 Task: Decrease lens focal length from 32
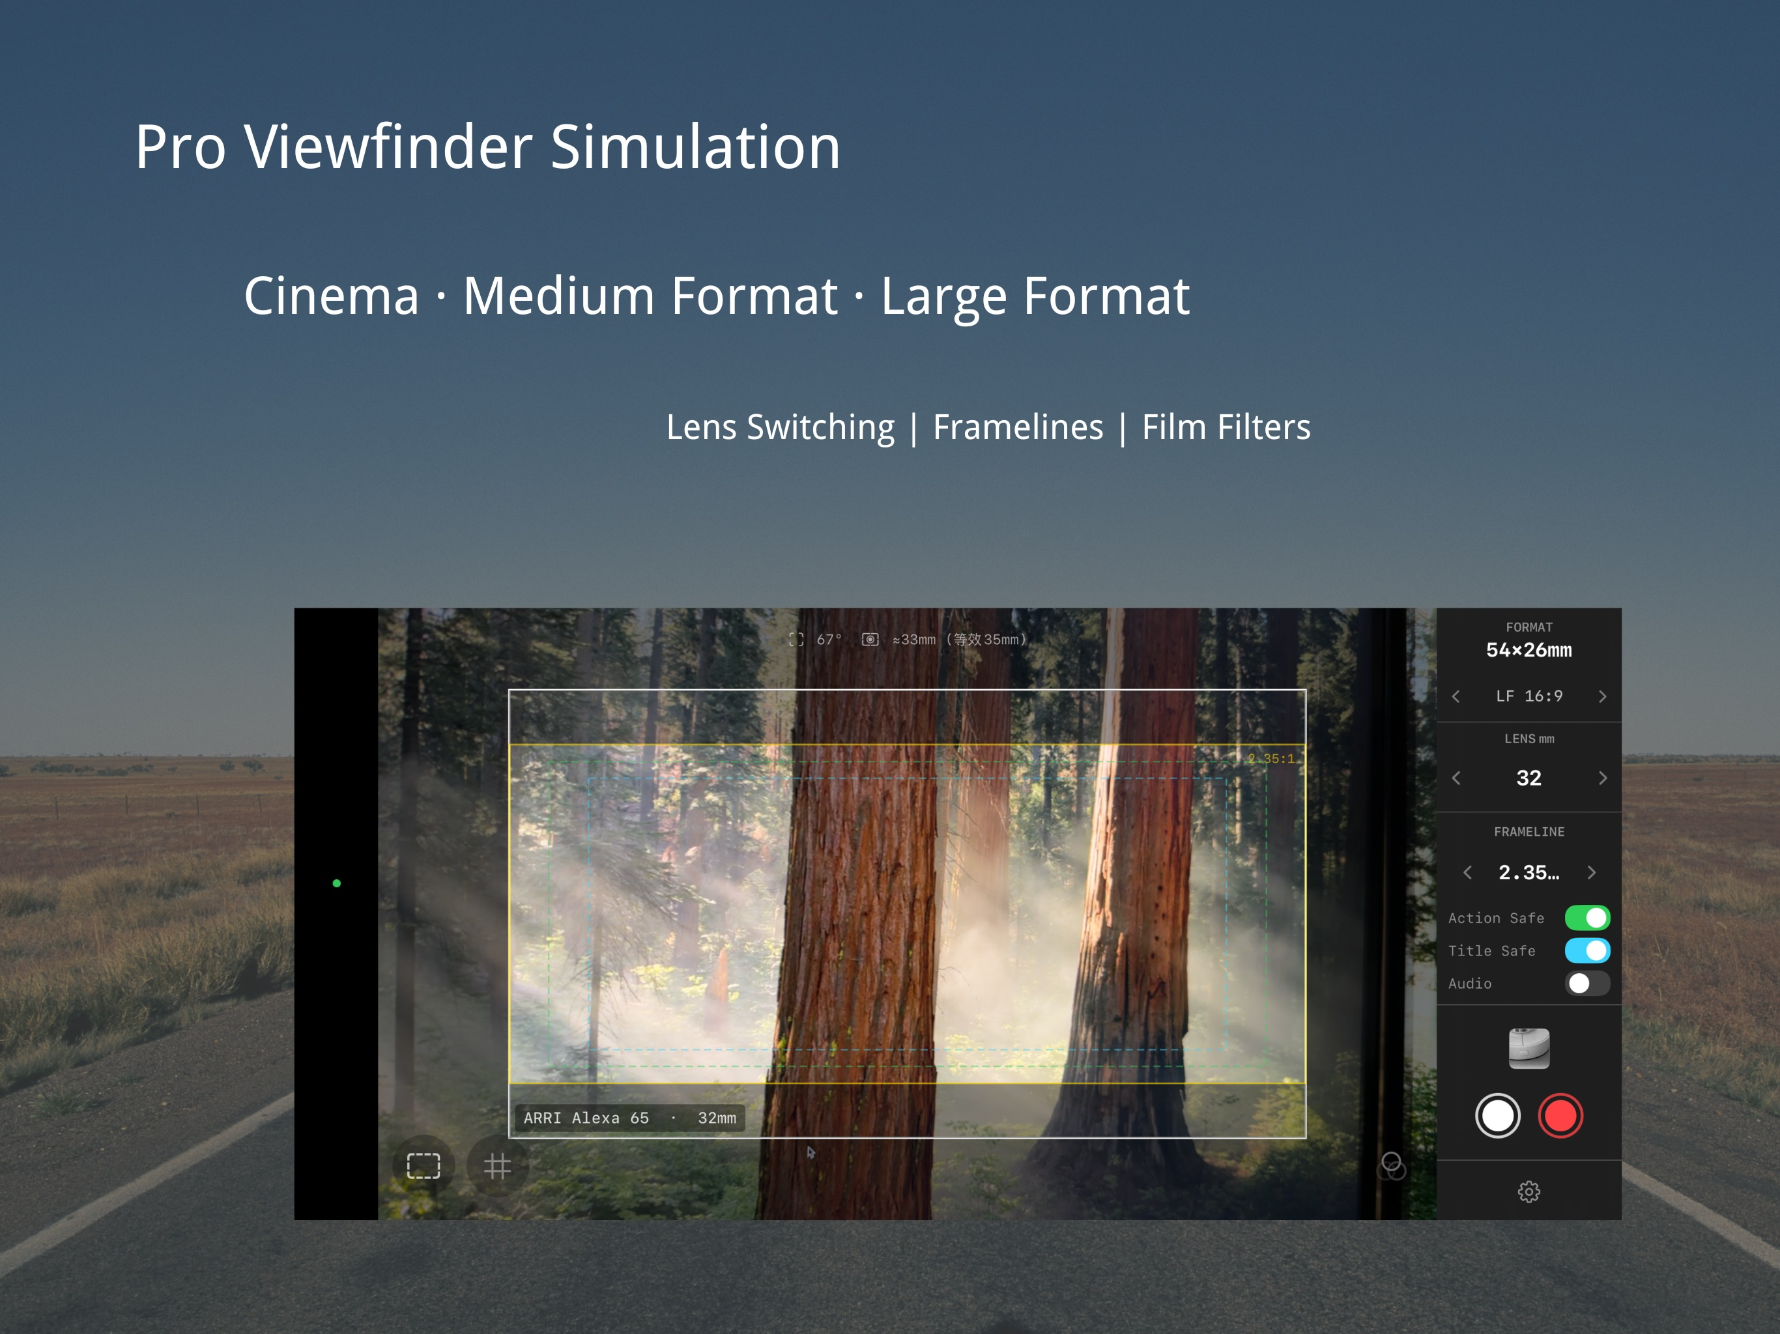1456,778
